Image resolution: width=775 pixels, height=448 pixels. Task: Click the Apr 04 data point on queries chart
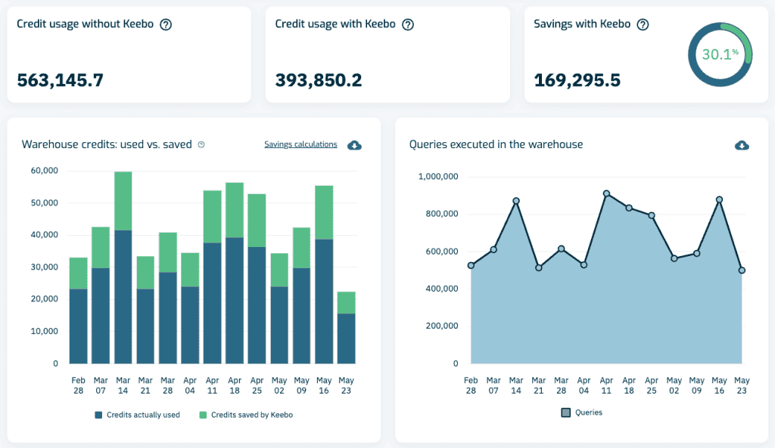point(584,265)
